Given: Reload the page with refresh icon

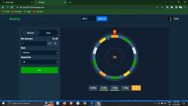Looking at the screenshot, I should coord(12,7).
